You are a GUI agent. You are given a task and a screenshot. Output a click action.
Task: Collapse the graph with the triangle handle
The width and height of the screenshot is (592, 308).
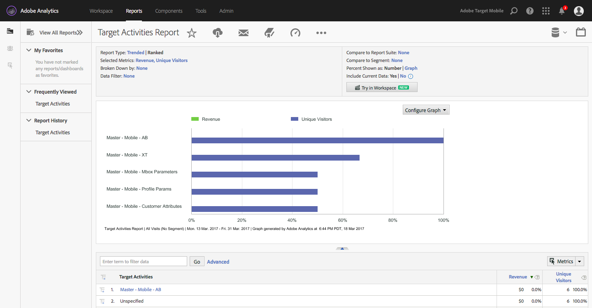coord(342,248)
